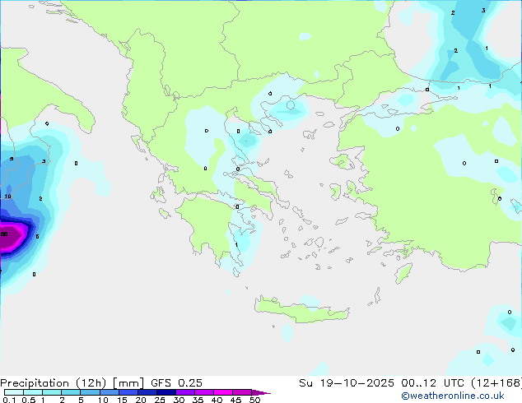This screenshot has width=522, height=403.
Task: Pick the 10–15 mm blue legend swatch
Action: click(x=109, y=392)
